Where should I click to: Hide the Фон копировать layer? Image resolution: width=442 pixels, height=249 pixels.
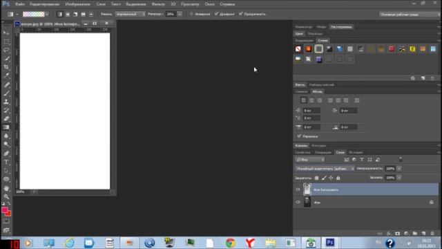(298, 190)
